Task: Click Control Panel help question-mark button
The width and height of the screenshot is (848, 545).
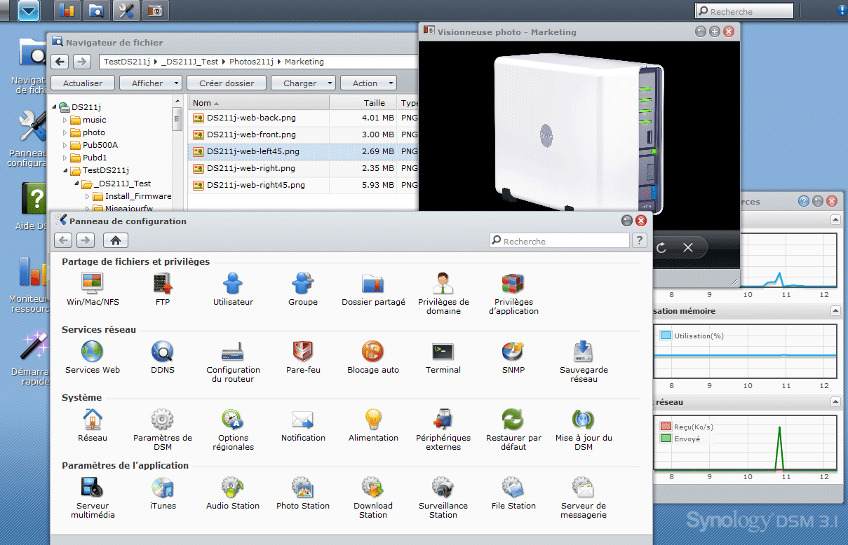Action: pos(639,240)
